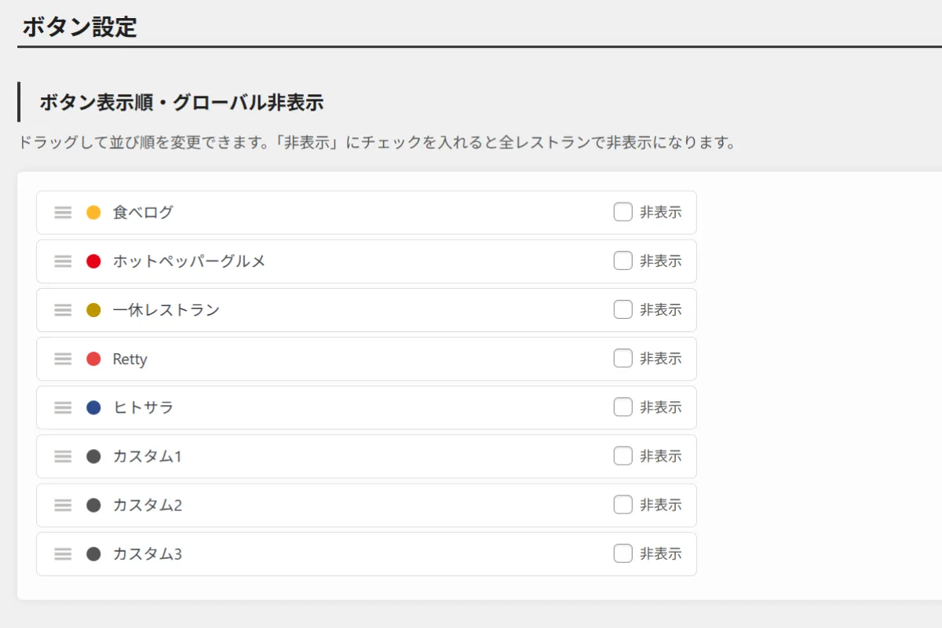
Task: Click the yellow dot next to 食べログ
Action: tap(93, 213)
